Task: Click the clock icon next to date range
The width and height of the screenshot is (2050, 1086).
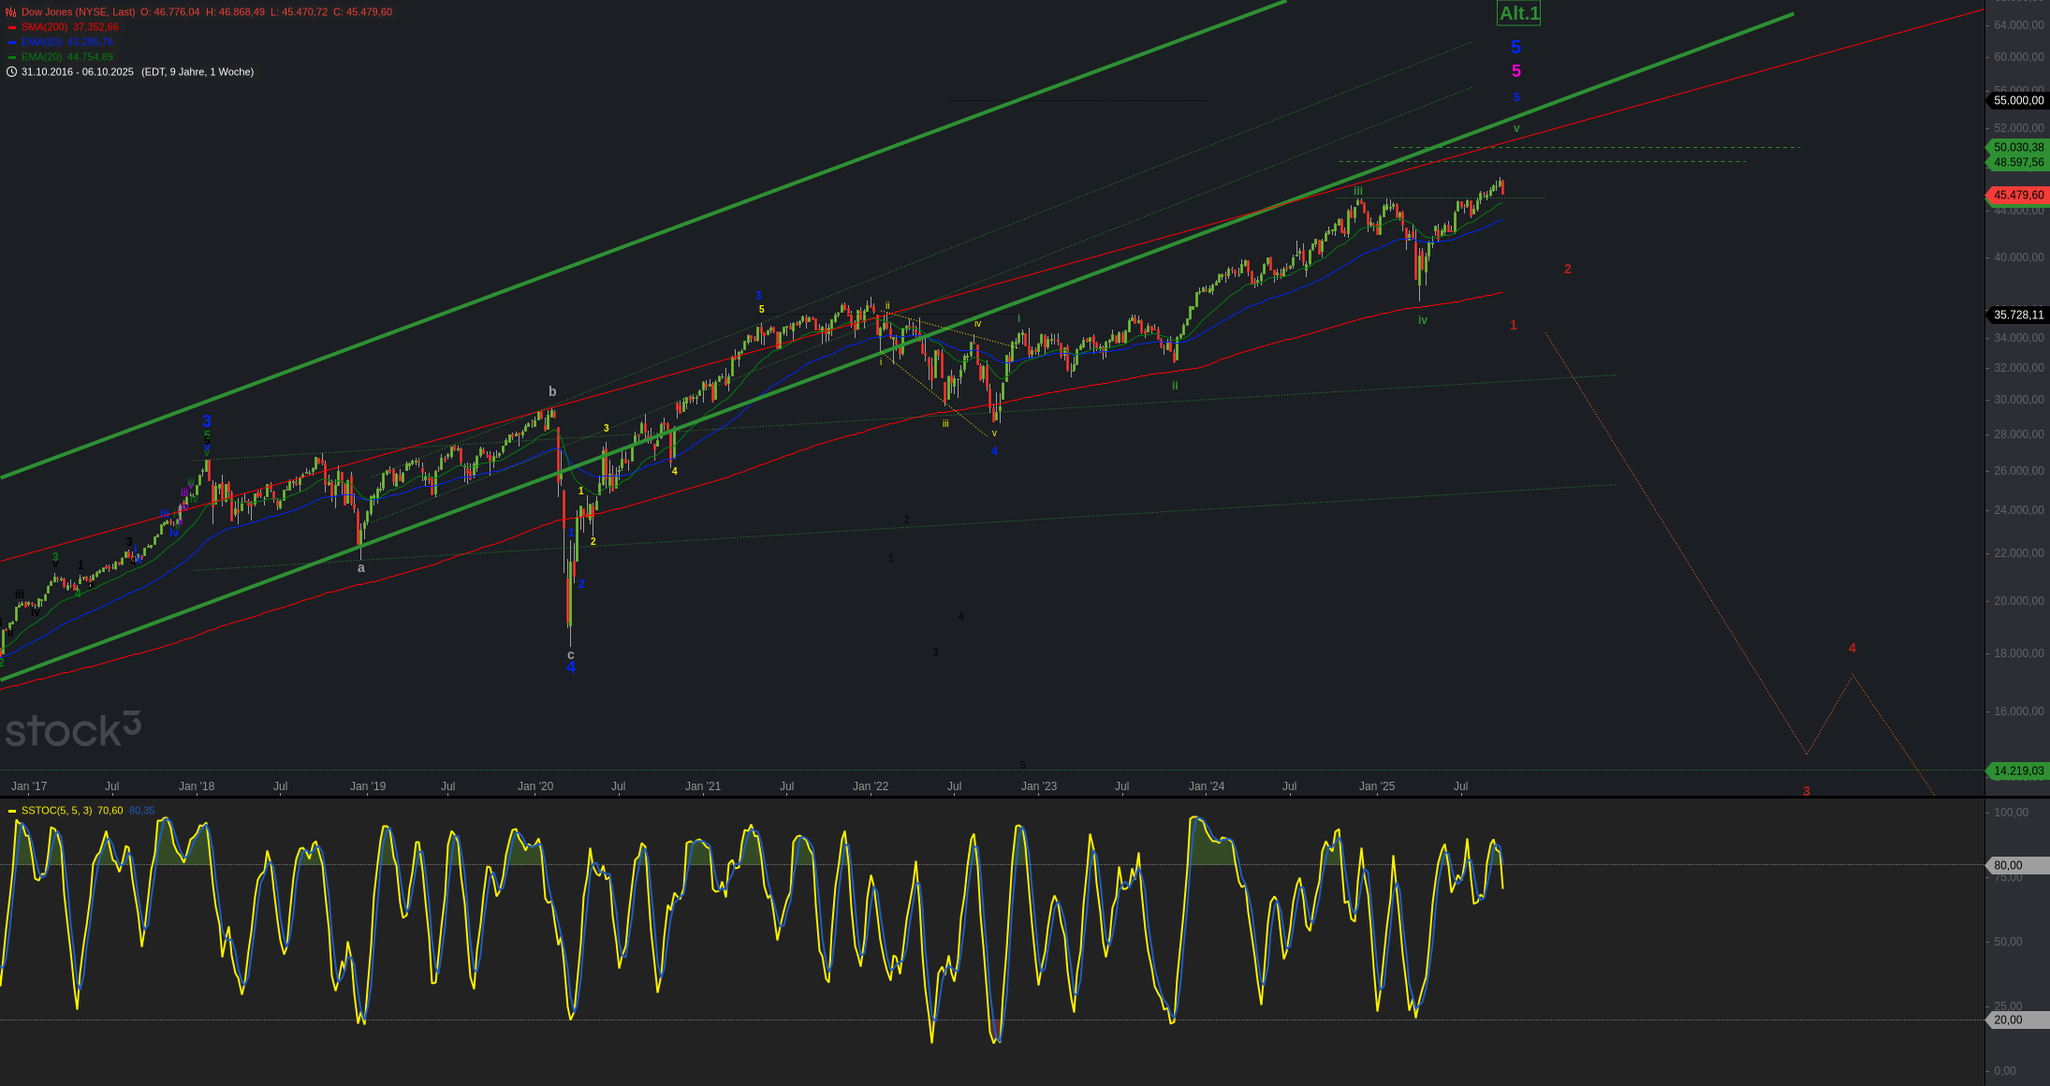Action: [x=11, y=72]
